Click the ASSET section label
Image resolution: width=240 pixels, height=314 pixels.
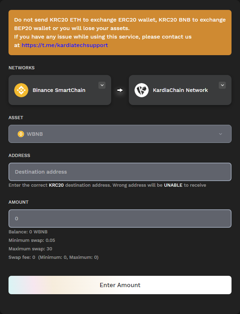pos(16,117)
